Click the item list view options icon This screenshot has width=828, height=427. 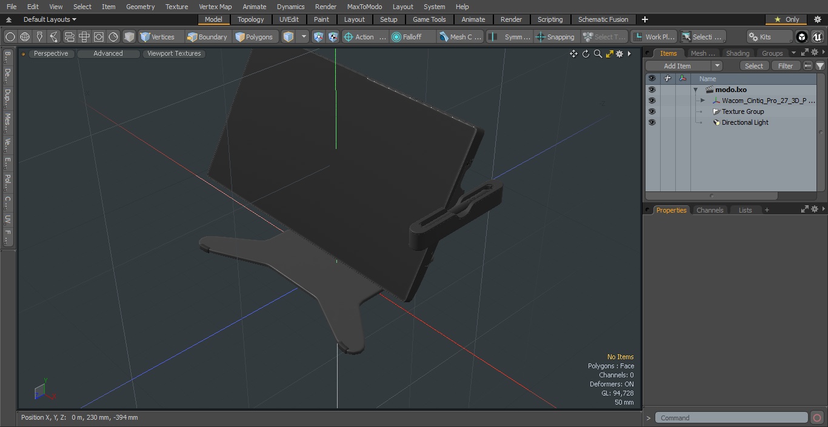pos(808,66)
